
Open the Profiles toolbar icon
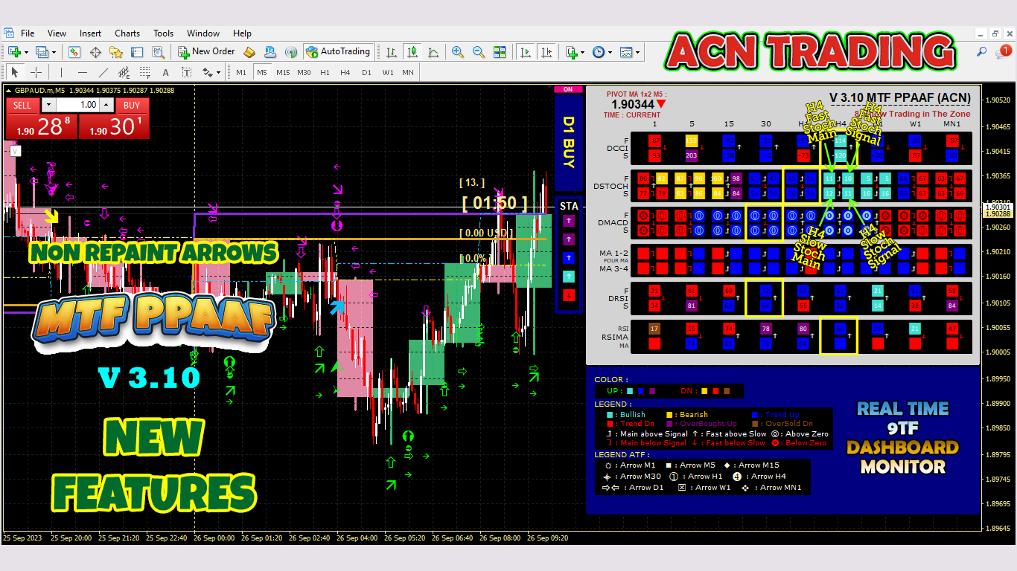point(41,52)
